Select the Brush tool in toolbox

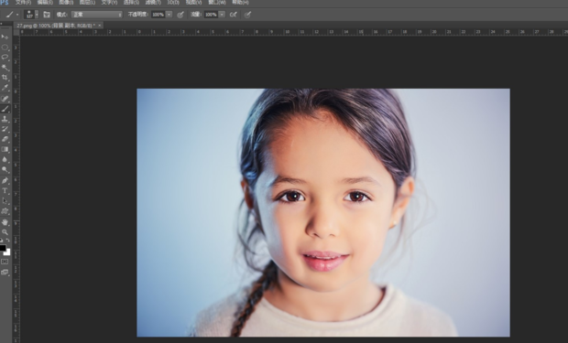5,109
